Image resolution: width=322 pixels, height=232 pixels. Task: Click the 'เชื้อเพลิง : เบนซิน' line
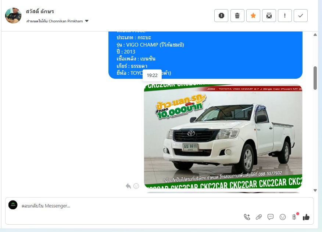point(136,59)
